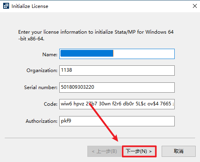Click the horizontal separator line above buttons
200x162 pixels.
100,138
